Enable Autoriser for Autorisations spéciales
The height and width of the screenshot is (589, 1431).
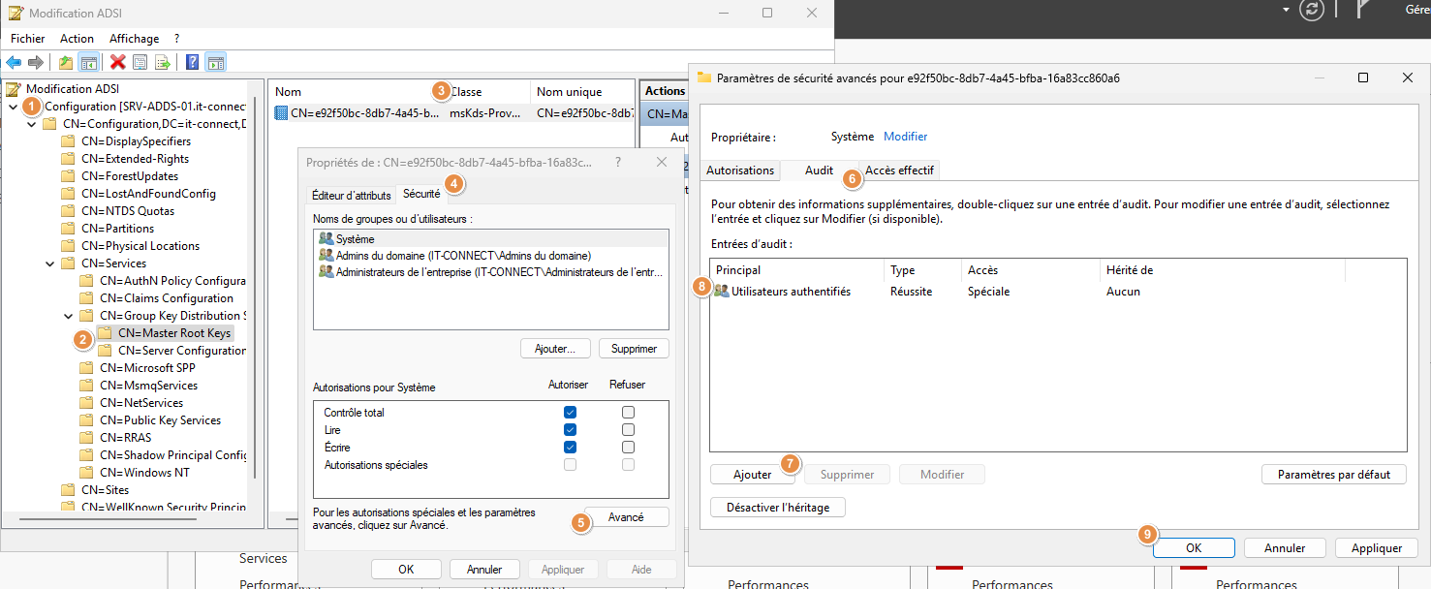(x=570, y=462)
